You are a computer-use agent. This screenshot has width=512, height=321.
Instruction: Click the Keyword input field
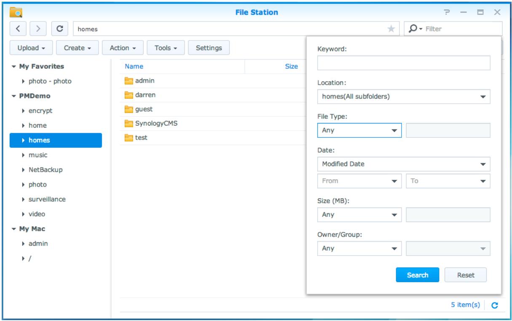(404, 63)
